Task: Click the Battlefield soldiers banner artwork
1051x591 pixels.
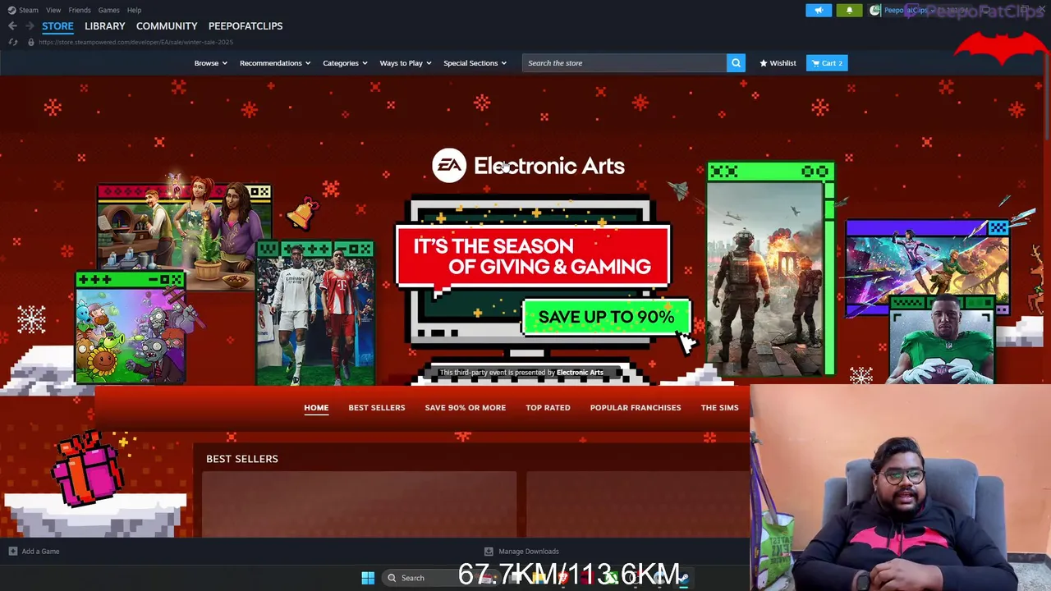Action: 770,271
